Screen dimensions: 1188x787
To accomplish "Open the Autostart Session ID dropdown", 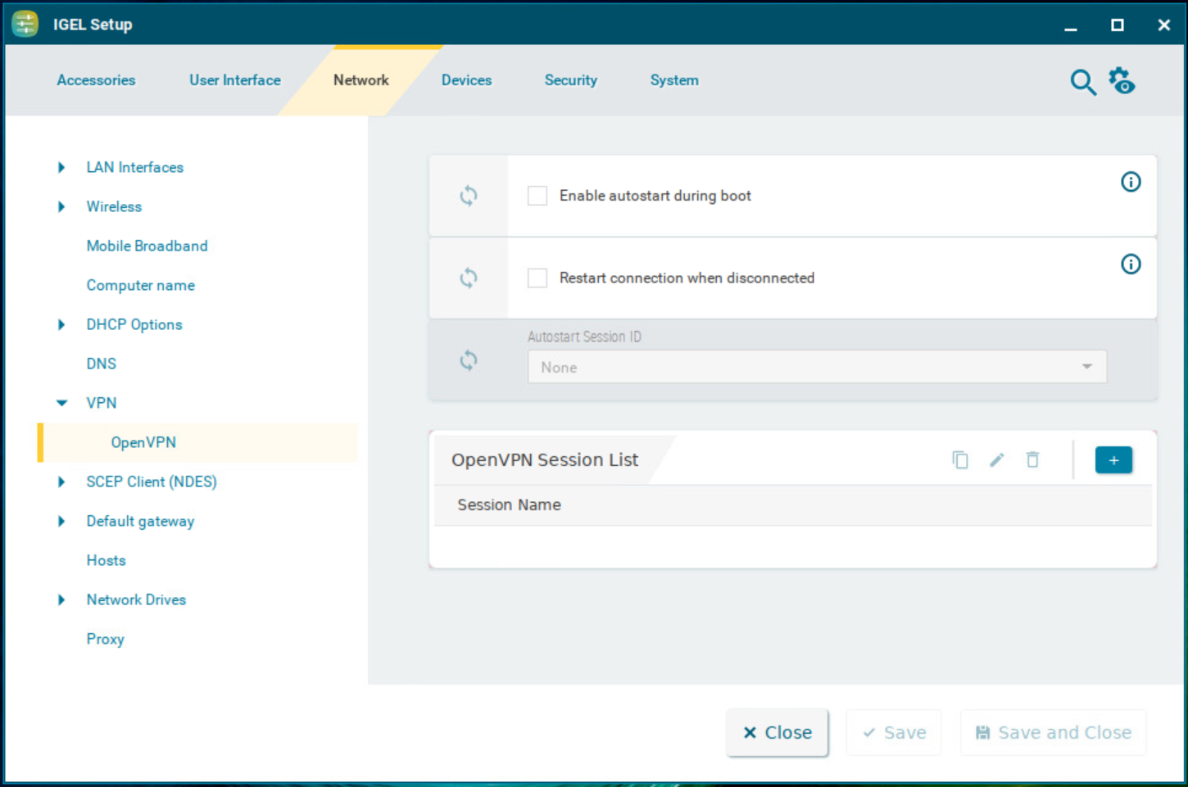I will tap(816, 367).
